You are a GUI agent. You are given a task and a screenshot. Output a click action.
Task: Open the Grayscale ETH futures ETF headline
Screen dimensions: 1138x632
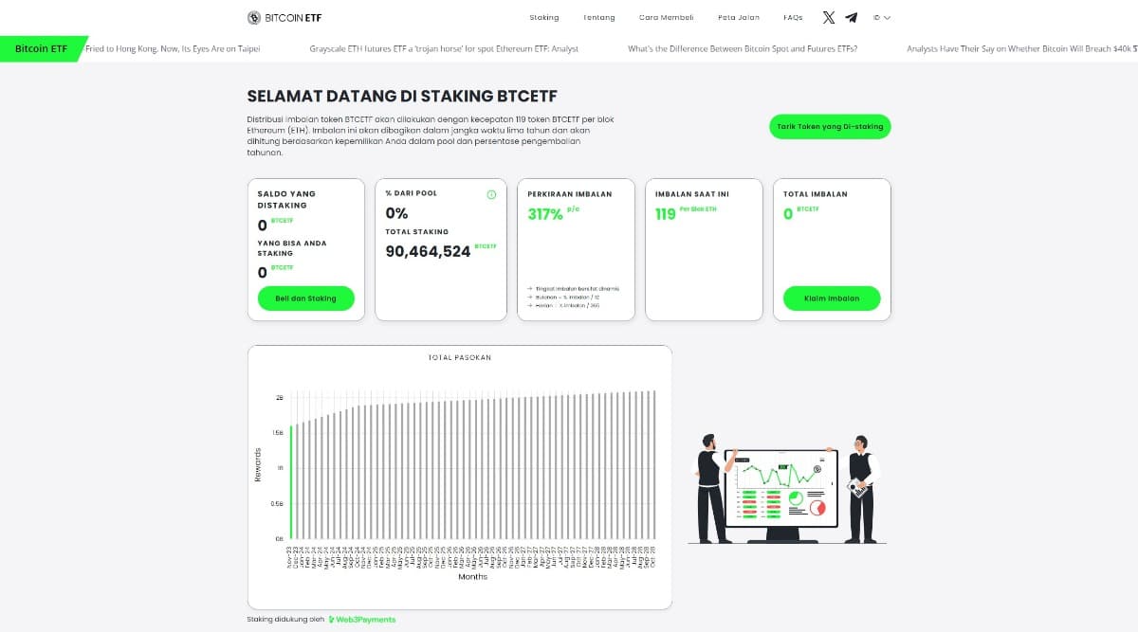coord(444,48)
